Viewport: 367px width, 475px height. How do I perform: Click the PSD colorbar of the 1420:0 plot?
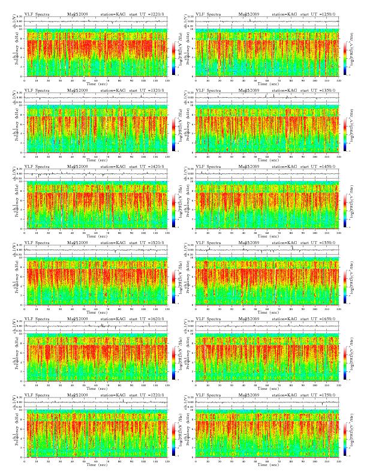pos(173,211)
